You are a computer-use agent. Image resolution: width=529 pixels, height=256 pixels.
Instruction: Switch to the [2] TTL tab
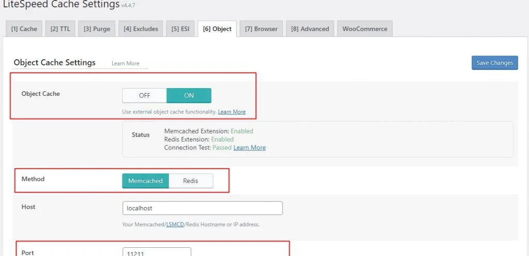click(x=60, y=29)
